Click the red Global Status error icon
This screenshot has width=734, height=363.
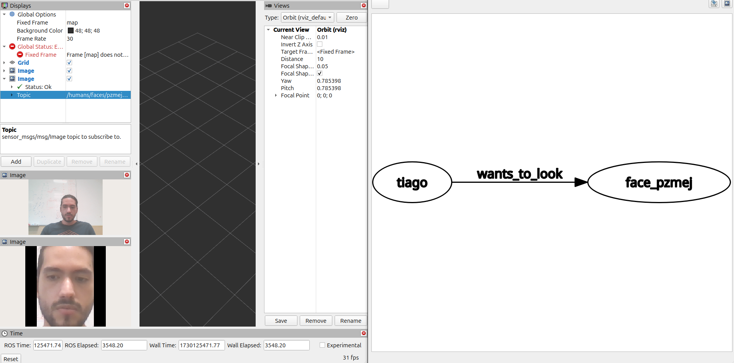coord(12,46)
